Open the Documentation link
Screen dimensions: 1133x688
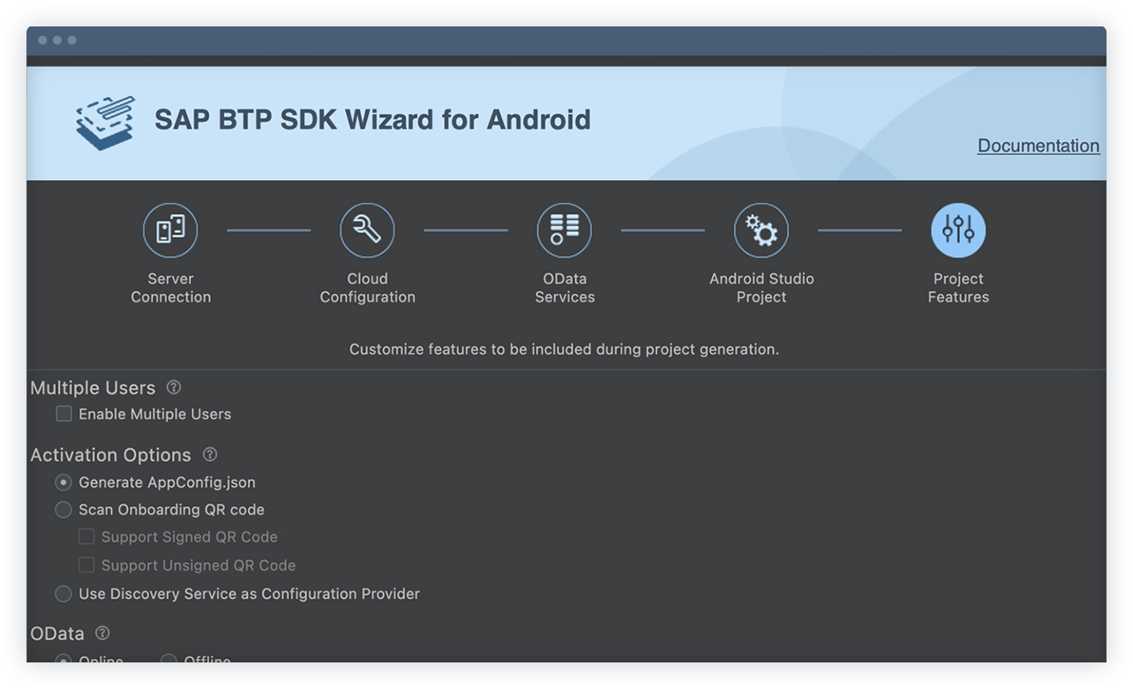(x=1039, y=146)
